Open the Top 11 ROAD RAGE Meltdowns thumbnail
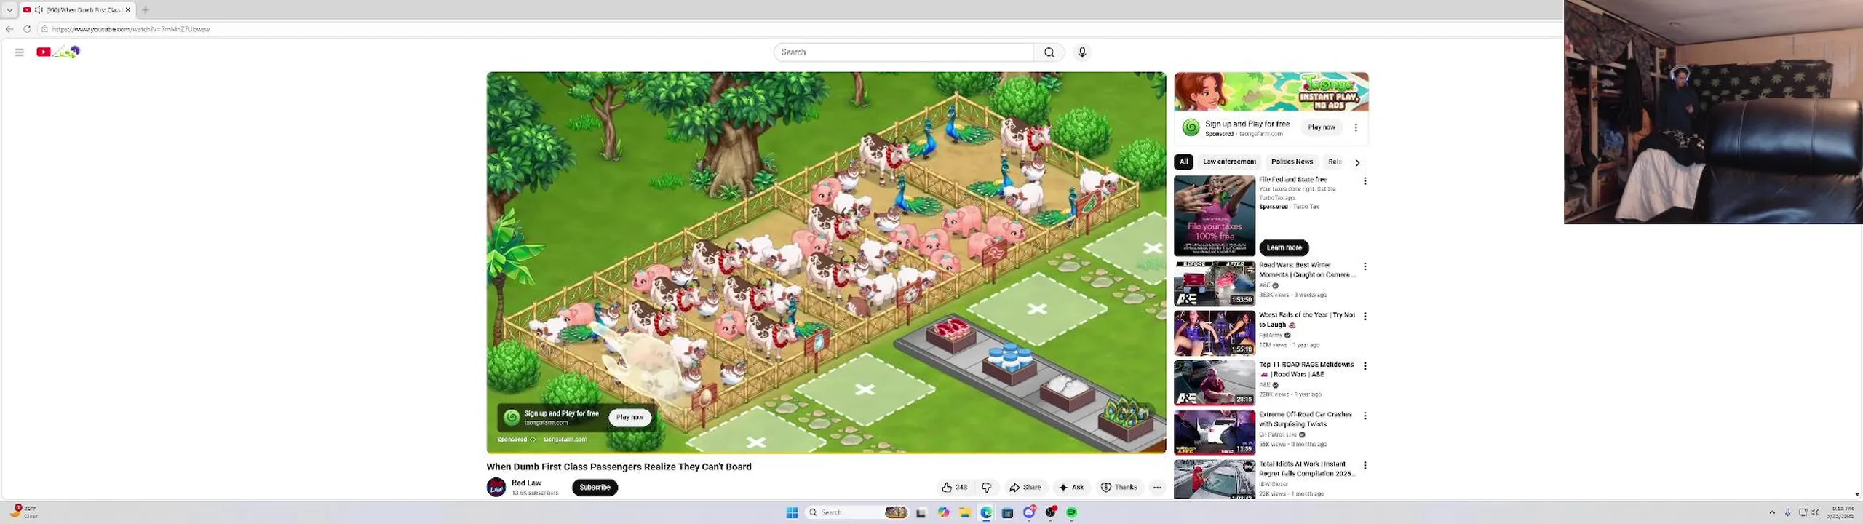Viewport: 1863px width, 524px height. [1215, 383]
